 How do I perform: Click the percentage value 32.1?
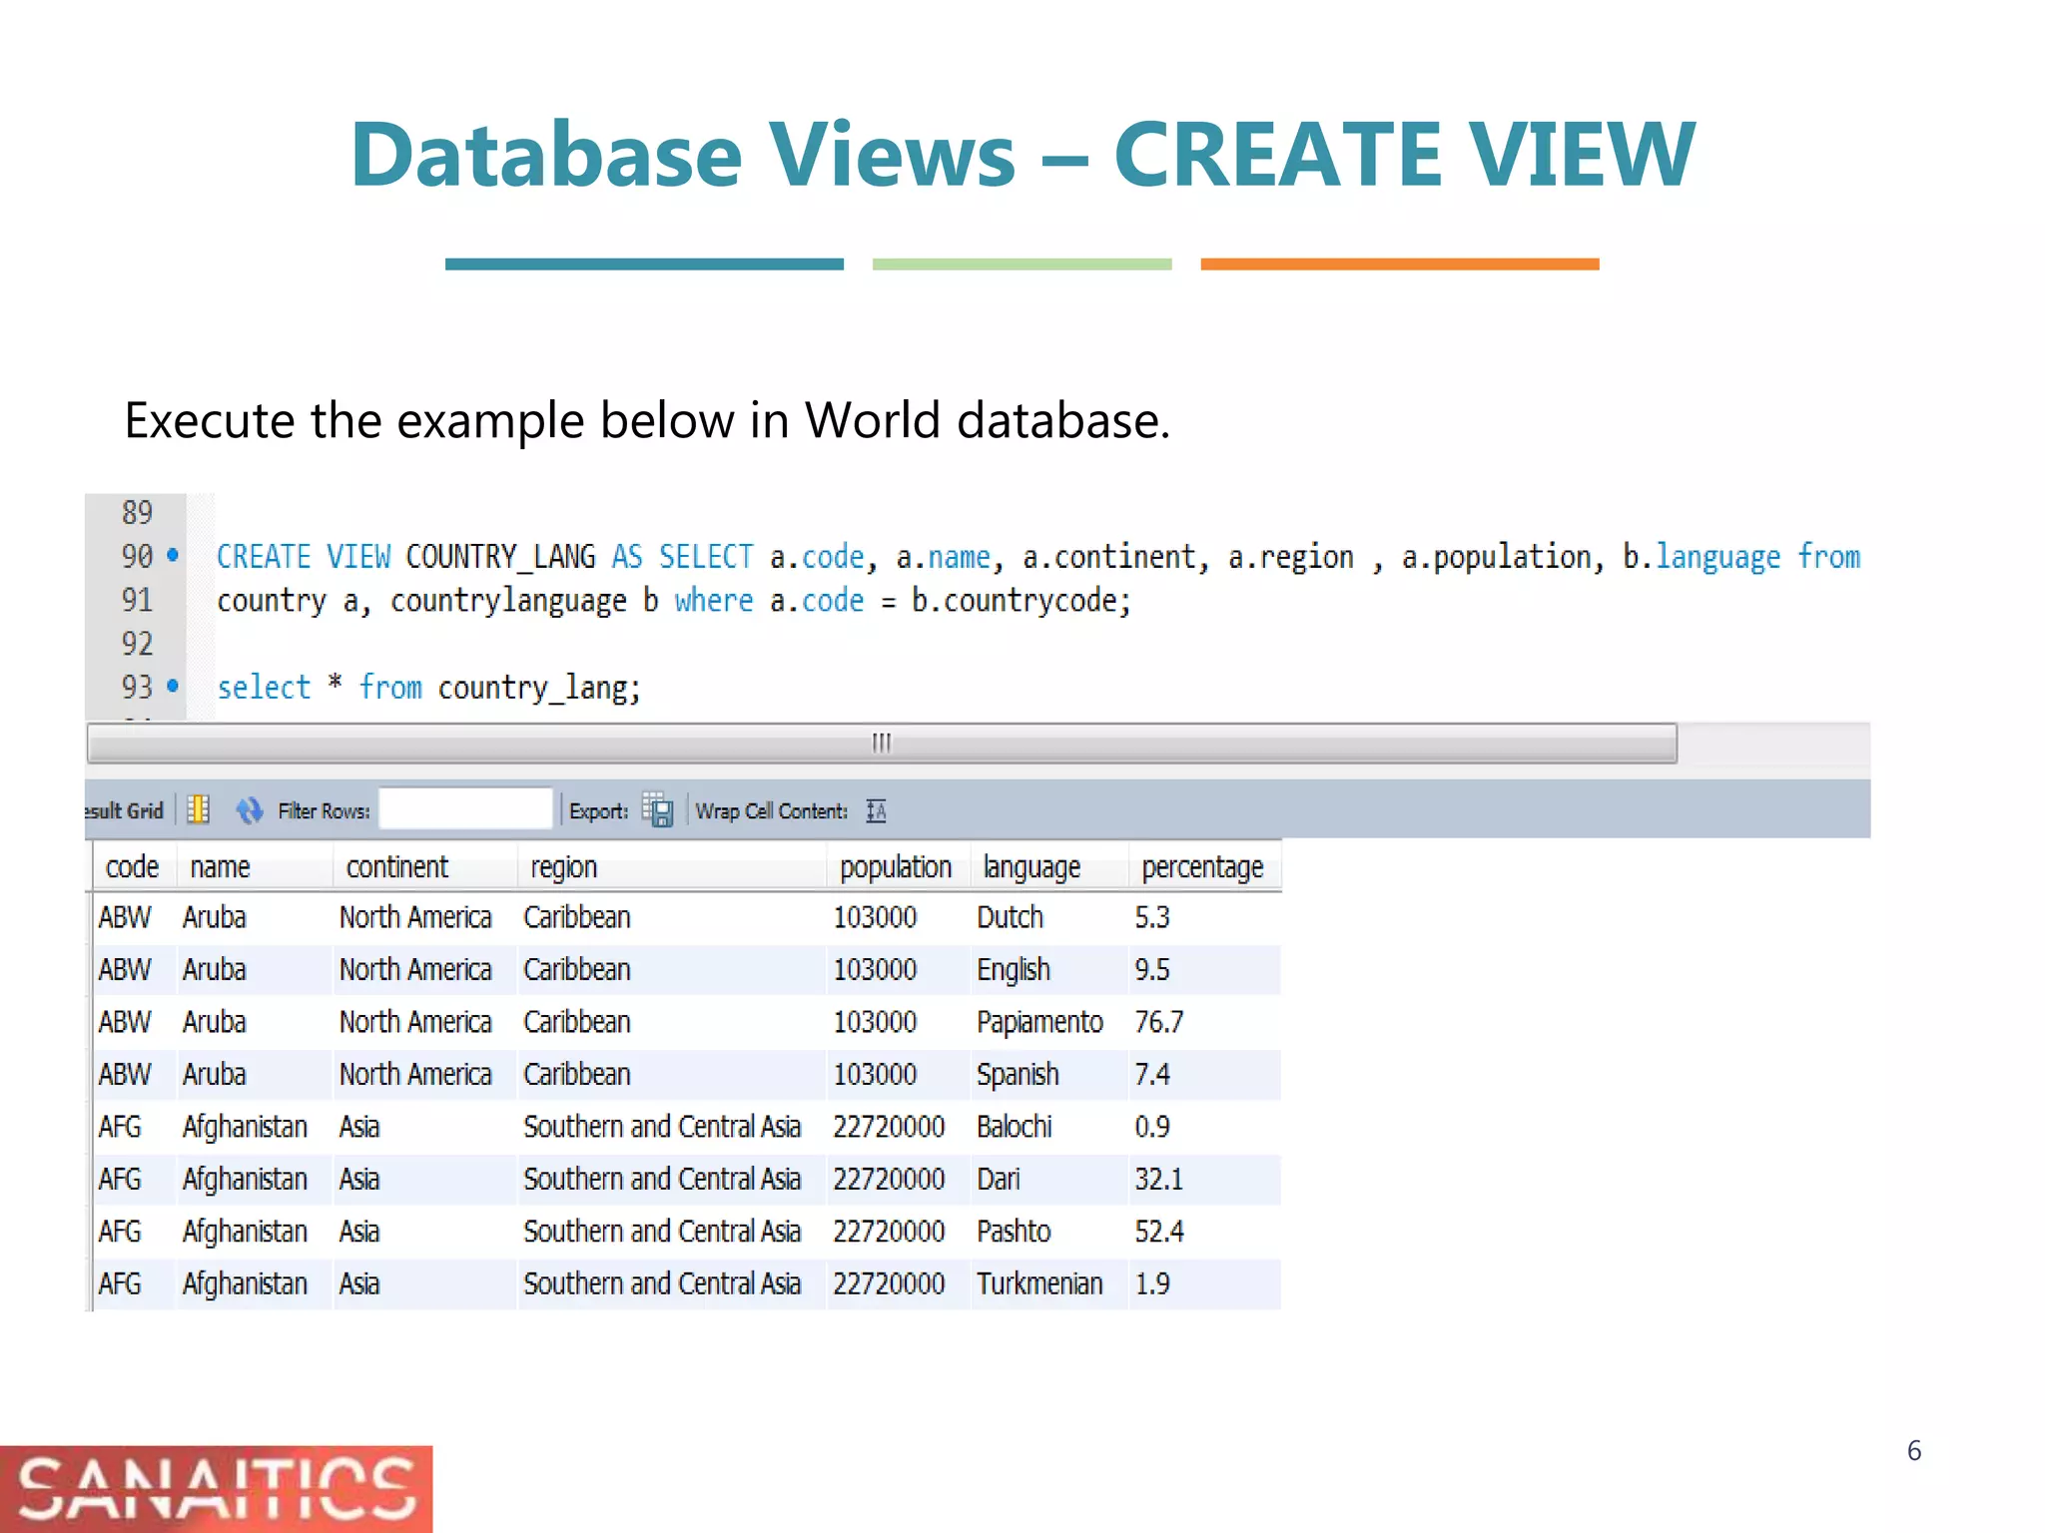pos(1158,1179)
